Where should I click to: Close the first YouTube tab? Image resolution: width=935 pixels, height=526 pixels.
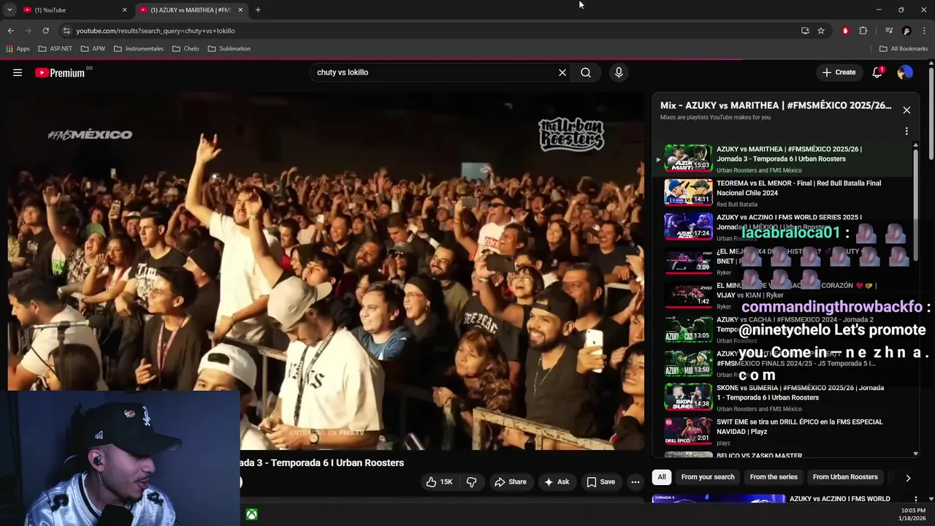pos(124,10)
